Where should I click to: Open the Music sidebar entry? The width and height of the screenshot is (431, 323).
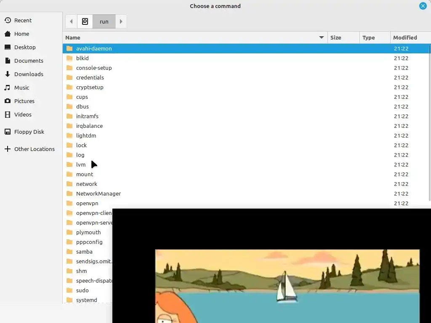click(31, 87)
